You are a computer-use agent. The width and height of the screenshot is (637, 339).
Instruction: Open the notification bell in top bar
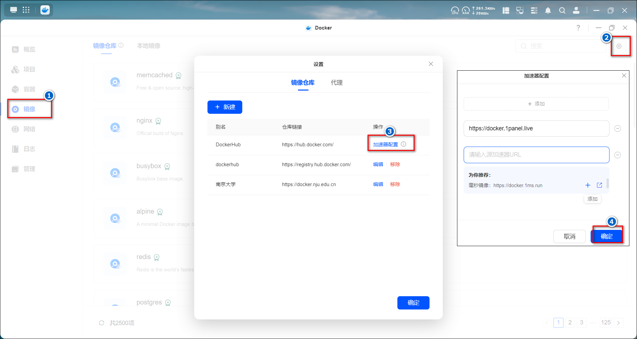coord(548,11)
